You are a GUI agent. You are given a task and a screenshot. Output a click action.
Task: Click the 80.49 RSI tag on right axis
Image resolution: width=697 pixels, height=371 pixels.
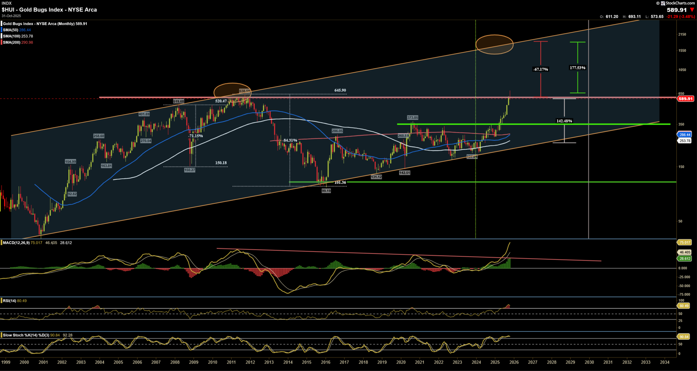pos(684,306)
